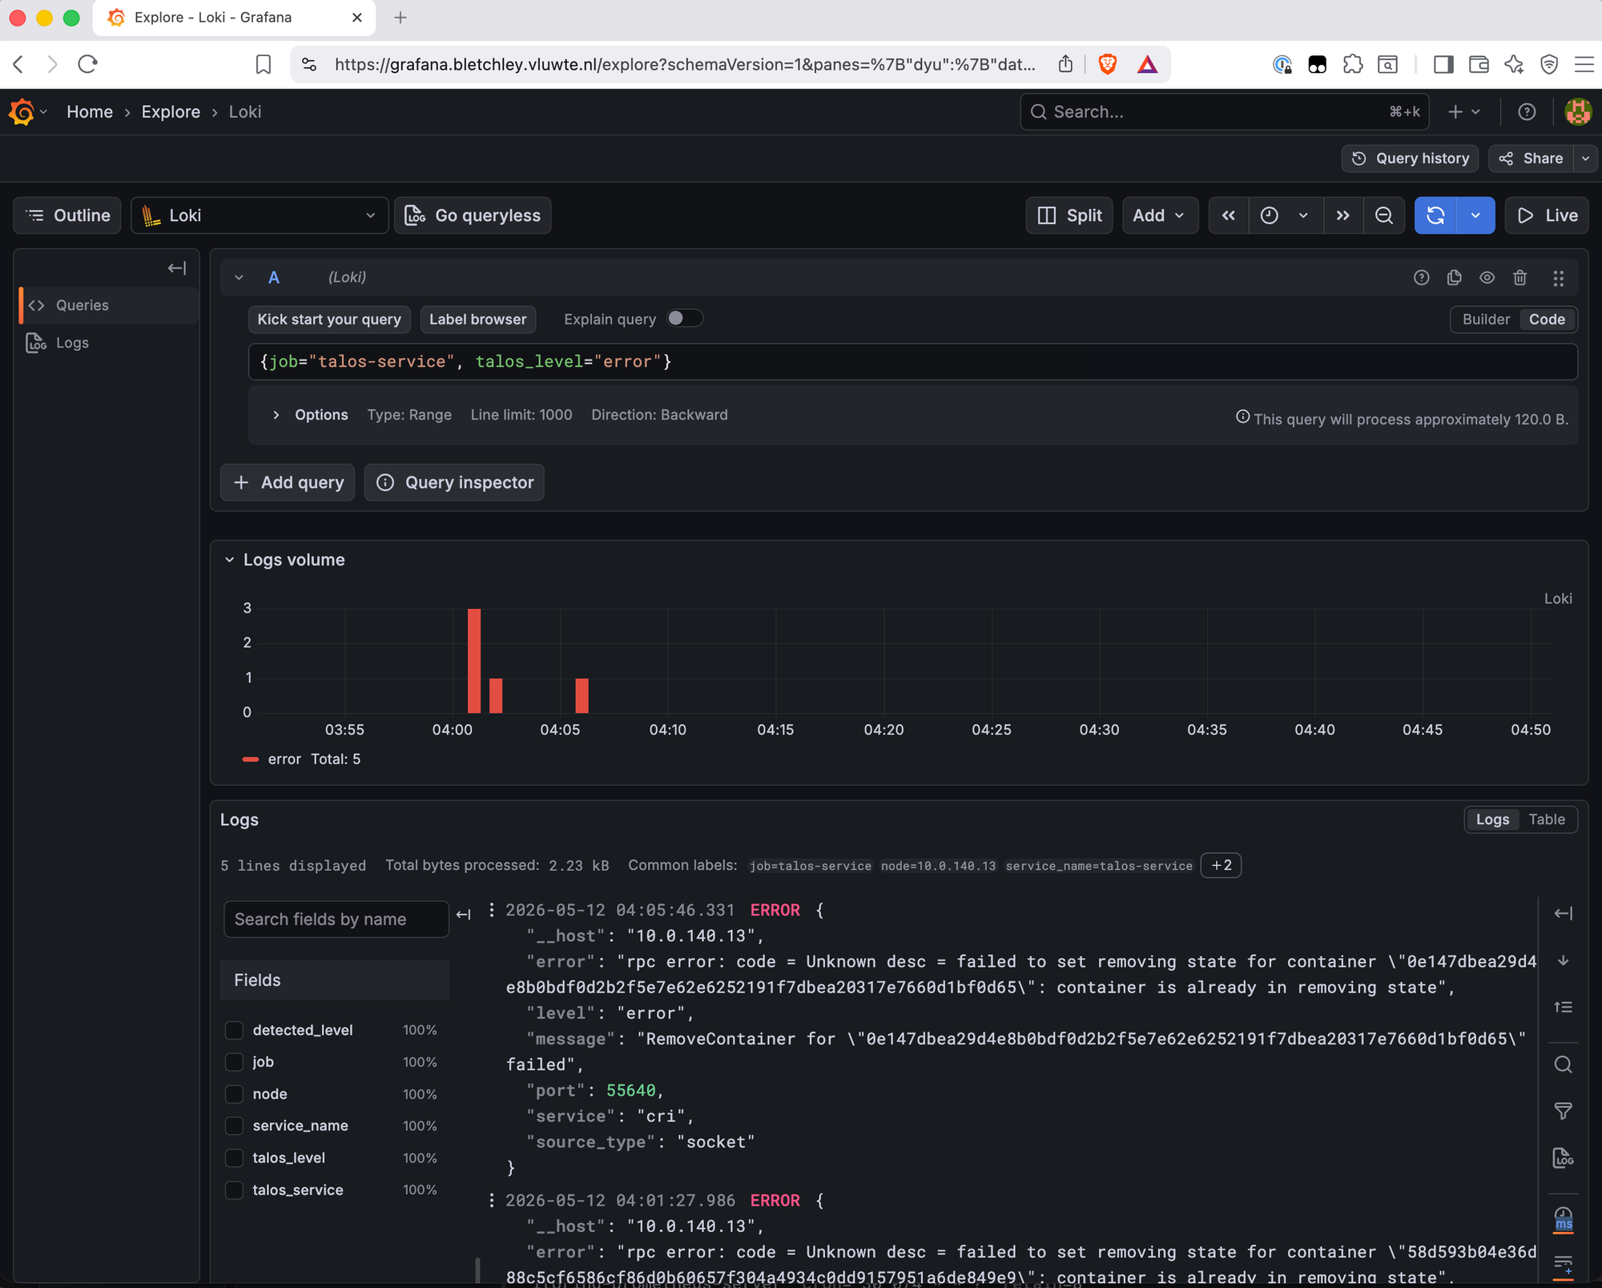
Task: Open the refresh interval dropdown arrow
Action: (x=1475, y=215)
